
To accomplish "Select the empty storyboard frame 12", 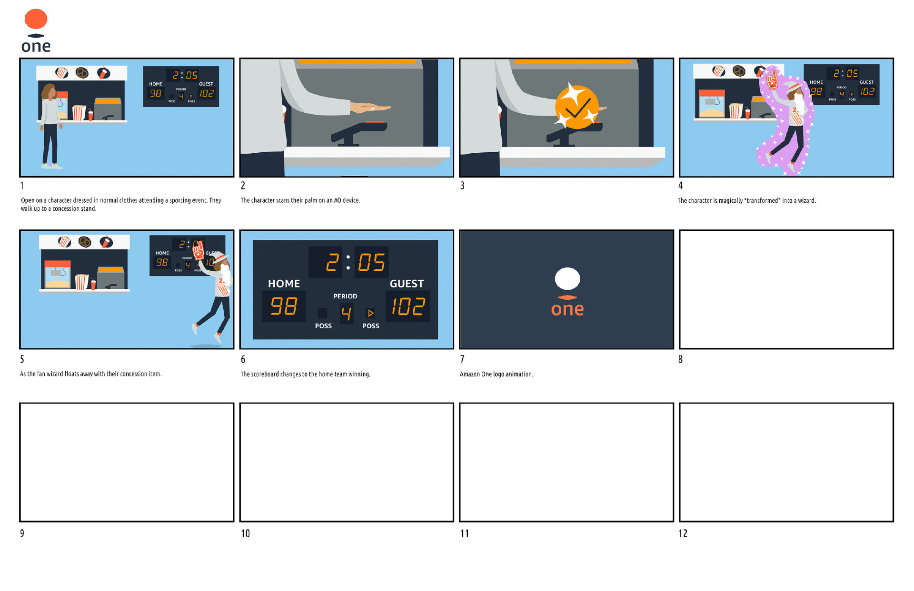I will pyautogui.click(x=786, y=463).
